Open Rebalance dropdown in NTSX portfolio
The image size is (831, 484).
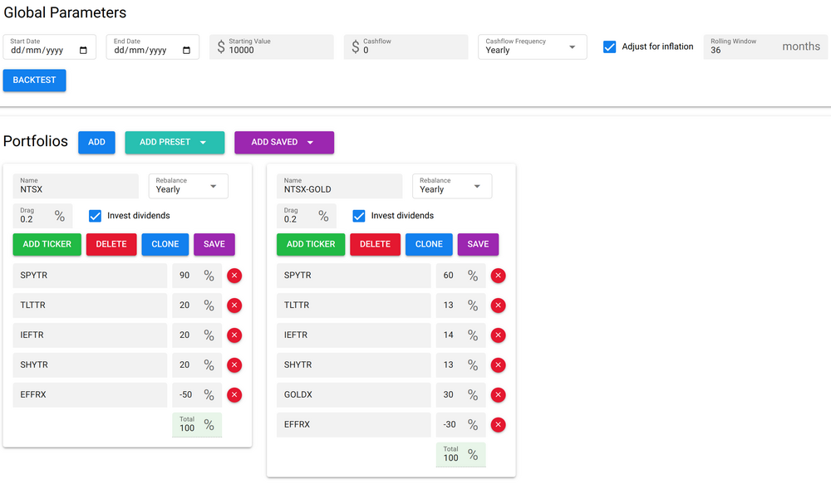188,186
